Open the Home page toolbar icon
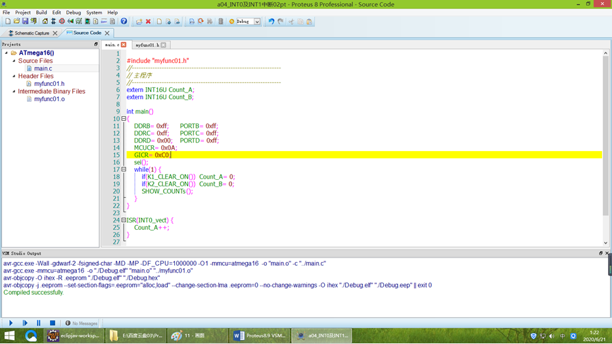Viewport: 612px width, 344px height. 45,22
